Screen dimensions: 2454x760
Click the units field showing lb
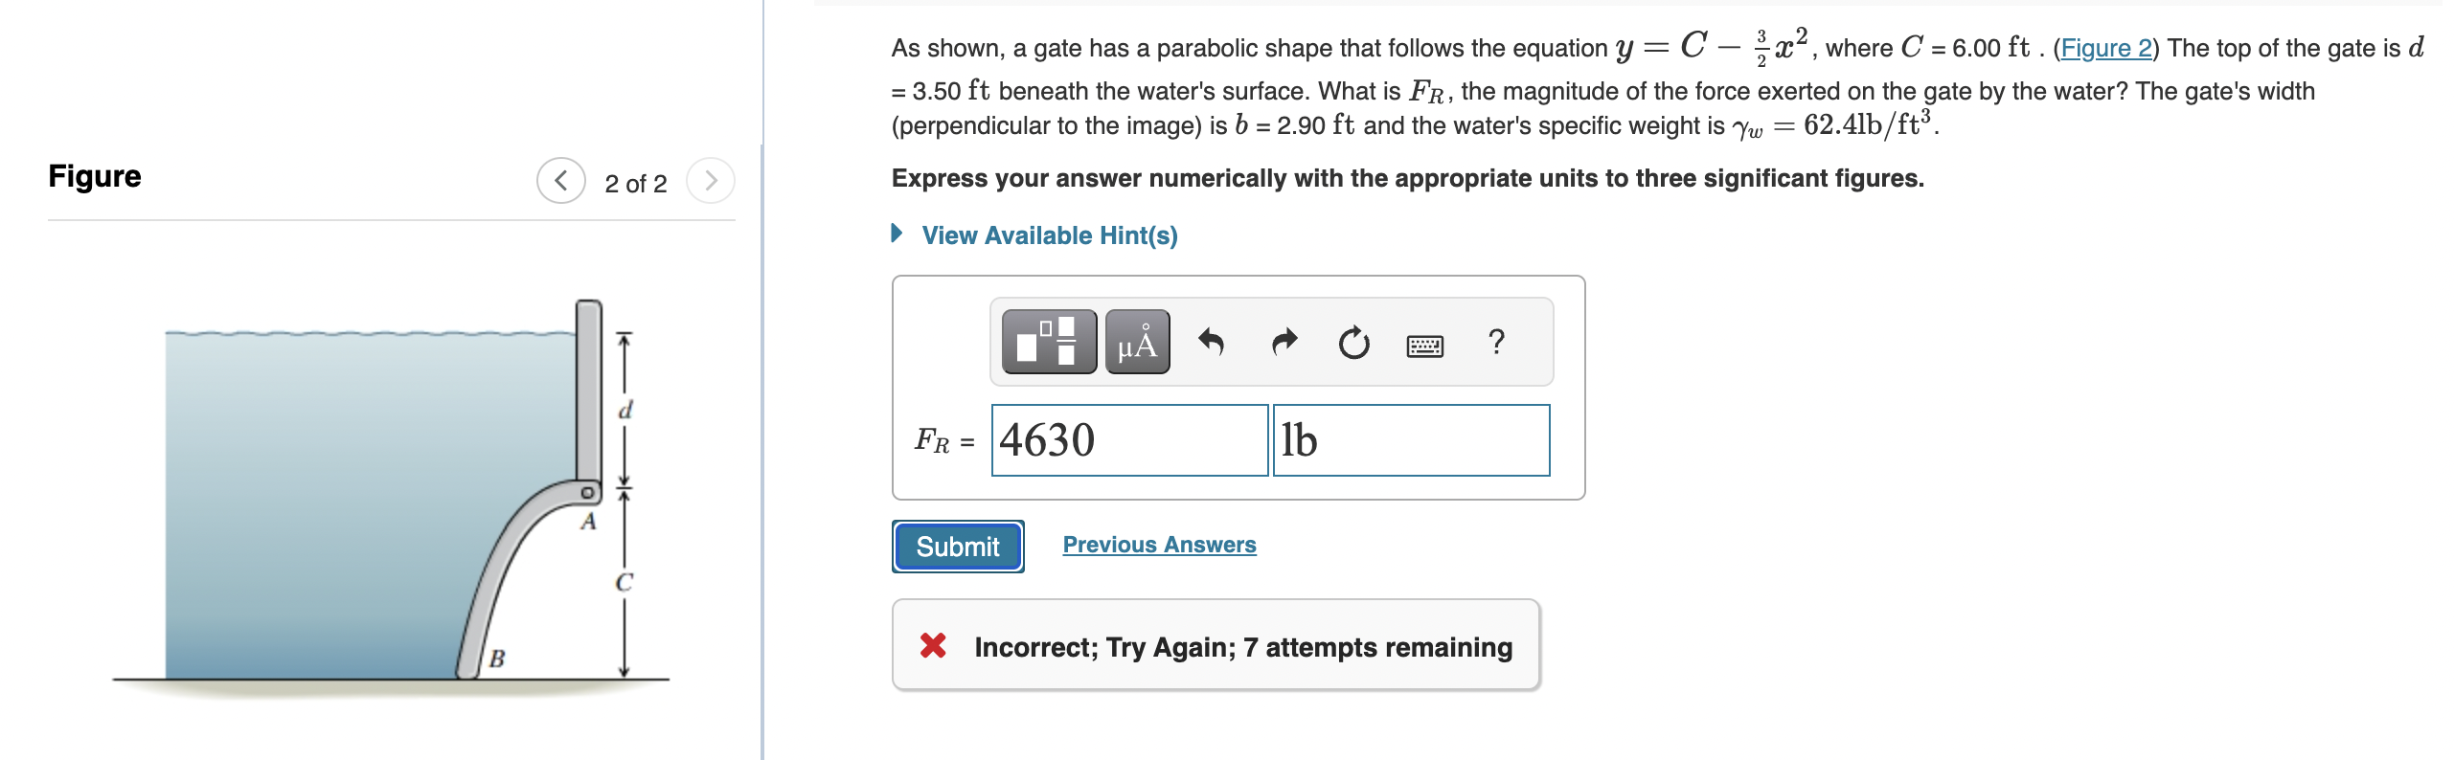1411,439
